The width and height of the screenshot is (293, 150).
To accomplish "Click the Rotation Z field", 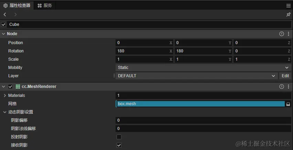I will (x=262, y=51).
